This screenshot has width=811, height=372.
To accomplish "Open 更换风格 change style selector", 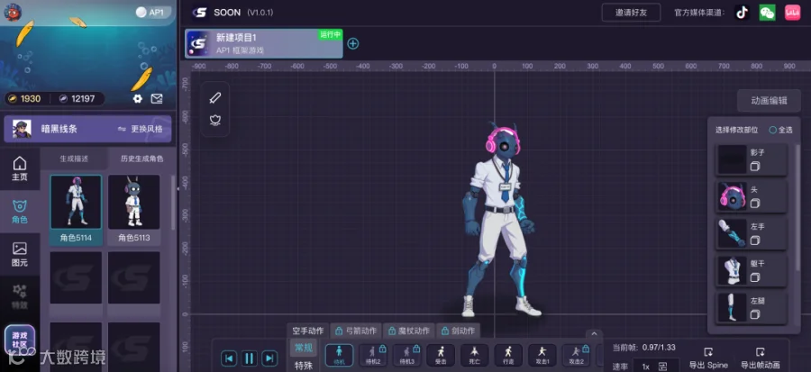I will click(141, 129).
